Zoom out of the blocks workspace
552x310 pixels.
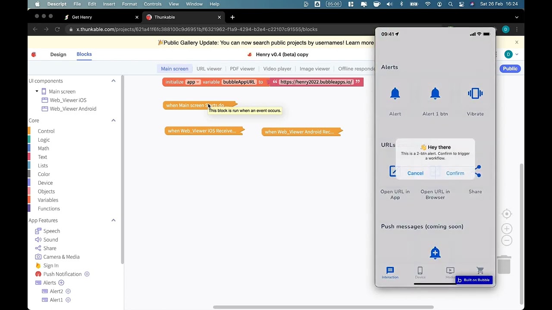point(507,240)
